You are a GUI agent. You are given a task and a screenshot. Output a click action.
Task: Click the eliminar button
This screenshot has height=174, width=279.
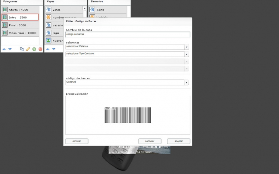click(x=77, y=141)
